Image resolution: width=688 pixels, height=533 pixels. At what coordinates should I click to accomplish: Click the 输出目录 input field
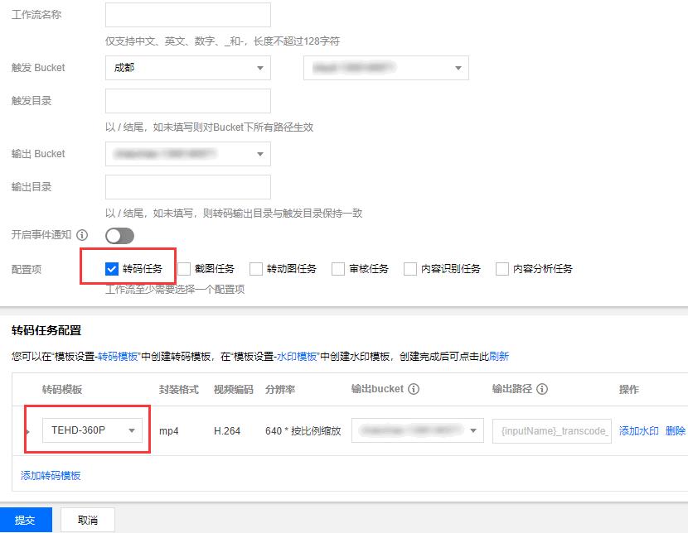click(x=188, y=187)
